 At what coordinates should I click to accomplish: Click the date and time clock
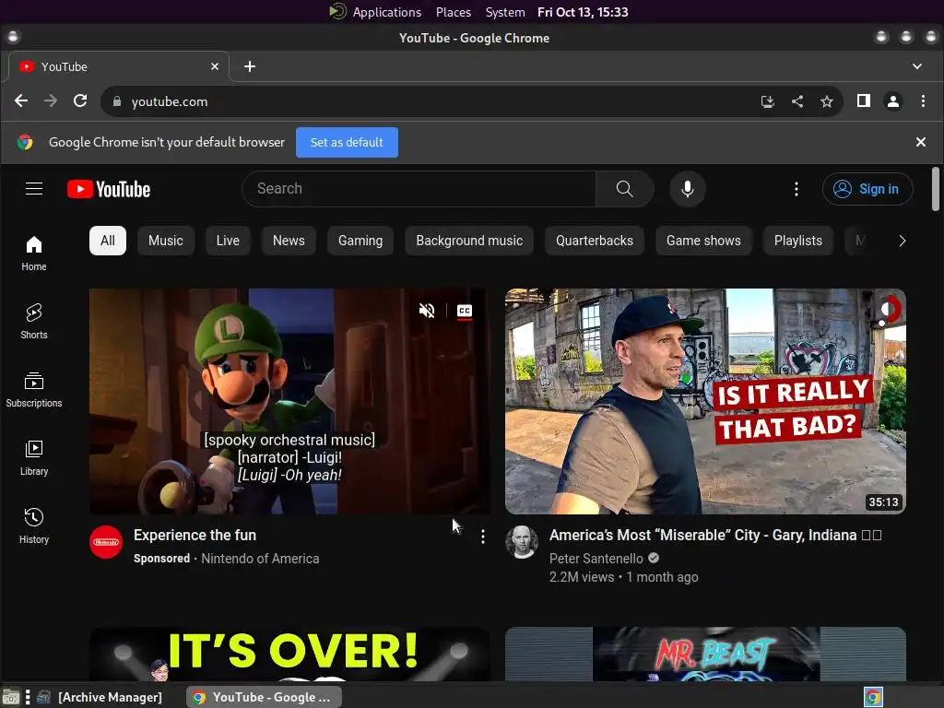tap(583, 12)
